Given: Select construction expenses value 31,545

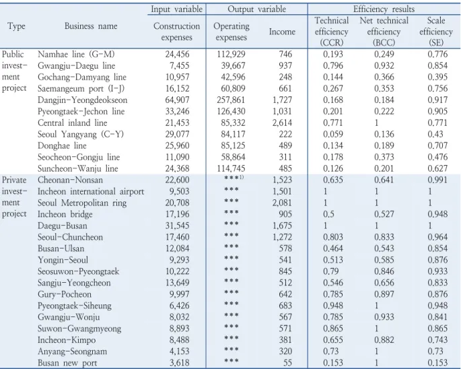Looking at the screenshot, I should coord(177,226).
